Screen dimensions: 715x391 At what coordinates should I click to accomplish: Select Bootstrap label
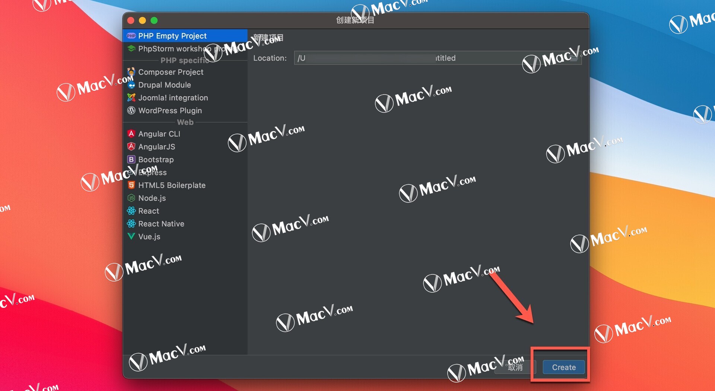[156, 159]
